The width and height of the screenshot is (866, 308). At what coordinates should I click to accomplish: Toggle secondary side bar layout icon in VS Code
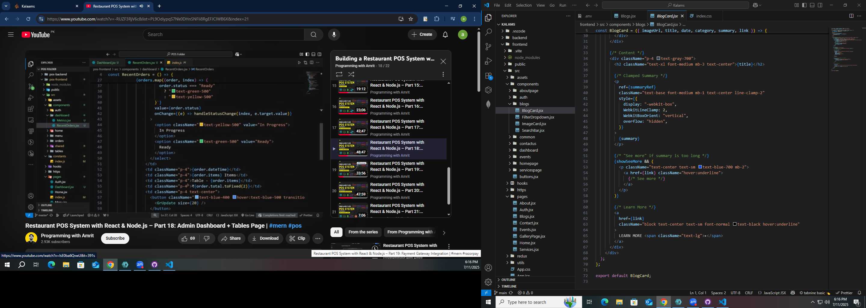(820, 5)
